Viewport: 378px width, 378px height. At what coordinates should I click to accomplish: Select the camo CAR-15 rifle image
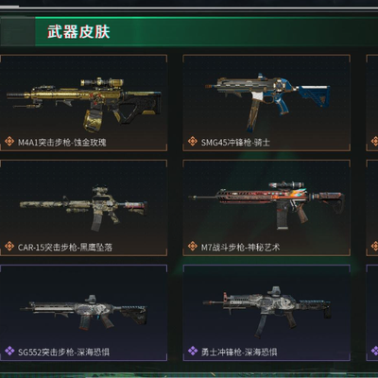click(x=84, y=208)
